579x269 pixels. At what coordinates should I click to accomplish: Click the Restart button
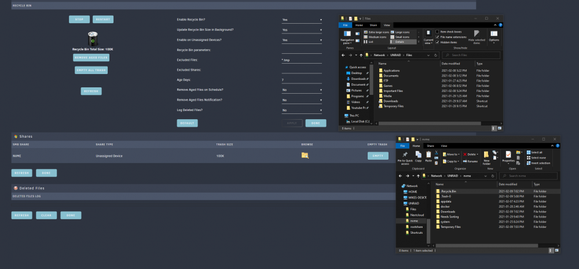(103, 20)
